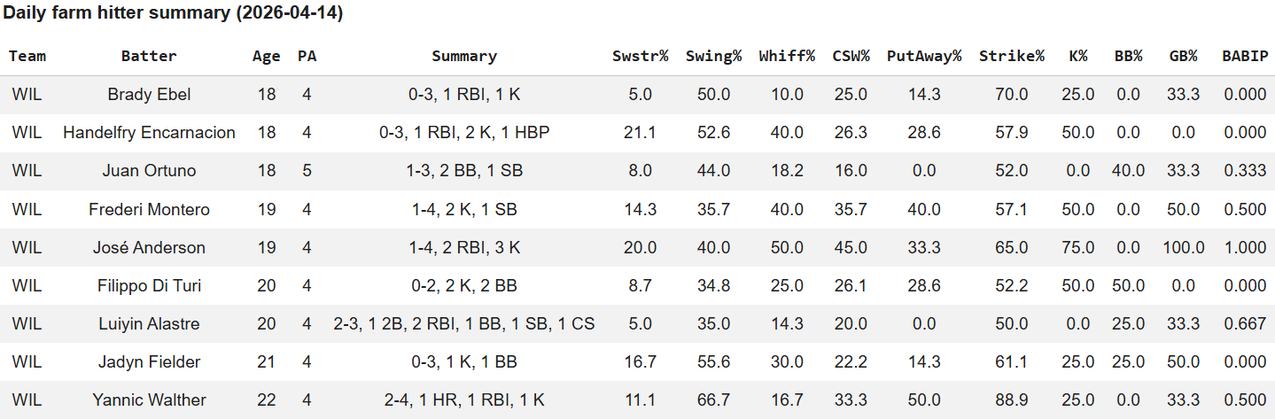1275x419 pixels.
Task: Select the PutAway% column header
Action: pos(923,56)
